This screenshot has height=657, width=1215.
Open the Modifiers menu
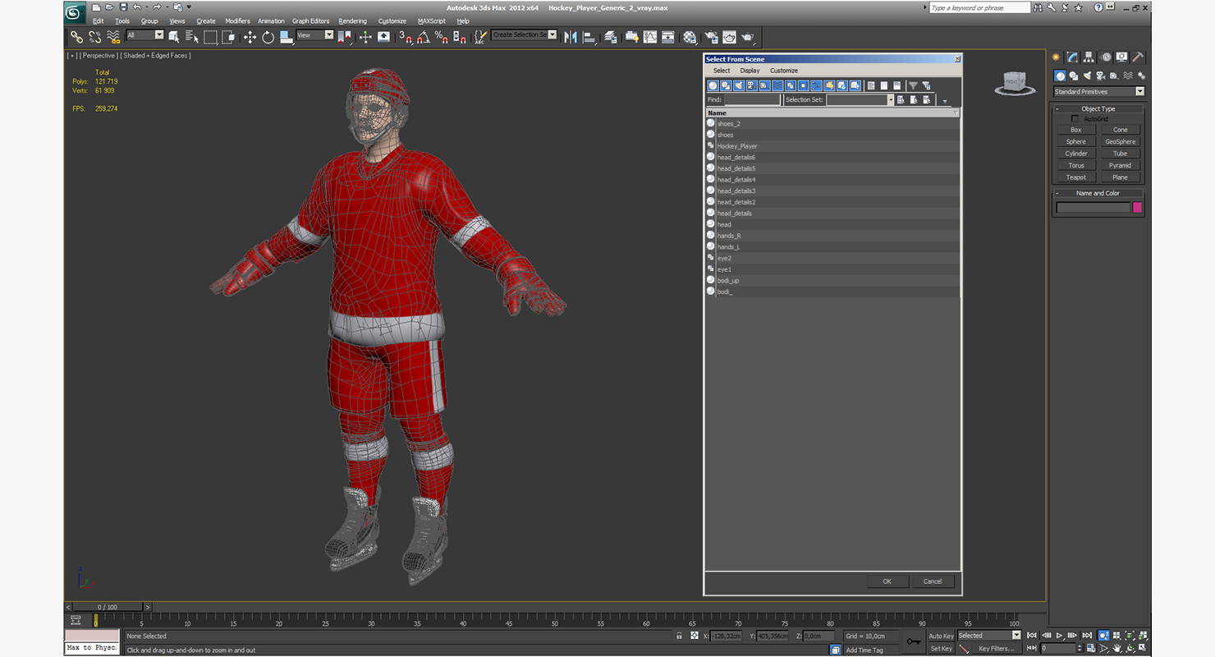[237, 21]
